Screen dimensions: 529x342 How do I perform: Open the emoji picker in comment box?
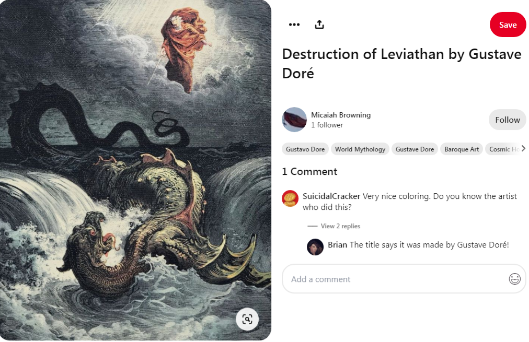tap(514, 279)
